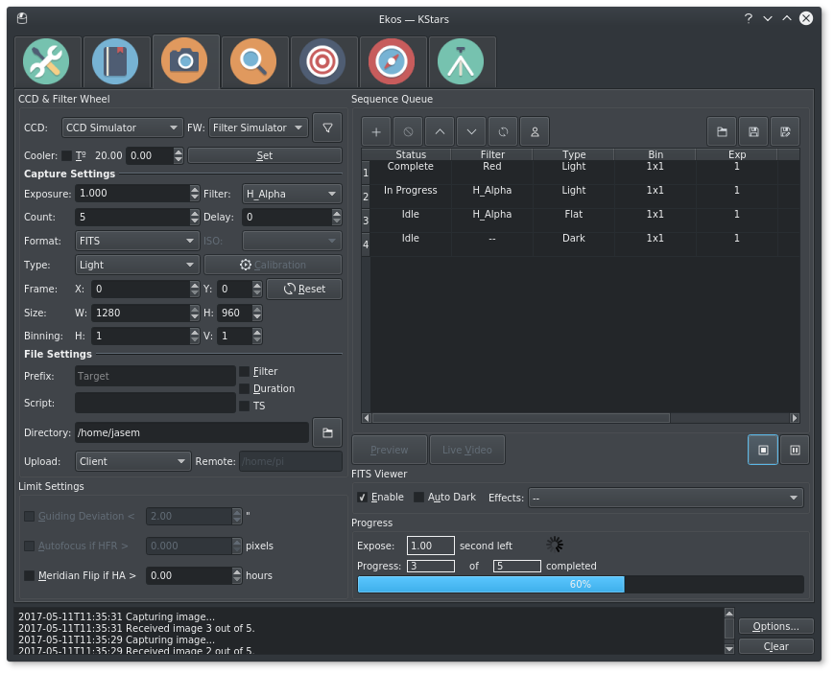The width and height of the screenshot is (834, 674).
Task: Move the selected job up in the queue
Action: (439, 131)
